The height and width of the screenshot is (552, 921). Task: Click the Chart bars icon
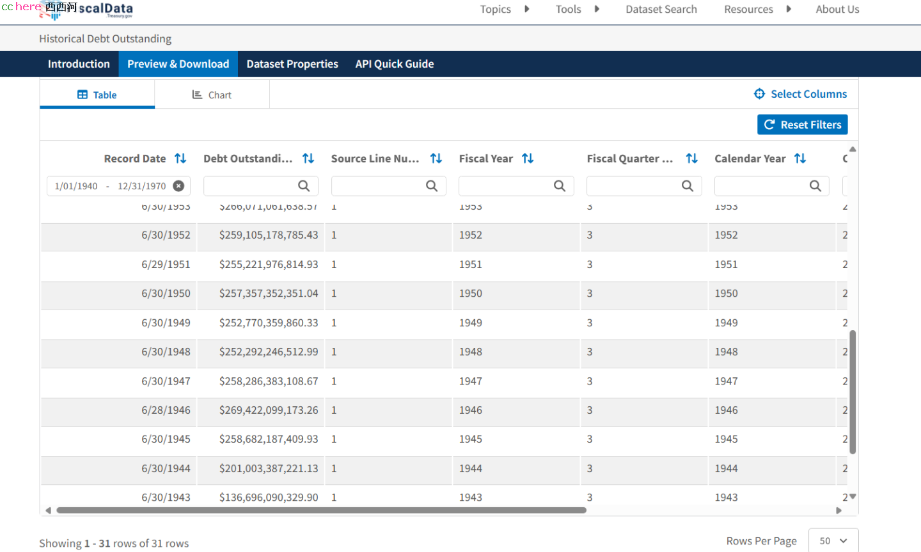tap(197, 95)
